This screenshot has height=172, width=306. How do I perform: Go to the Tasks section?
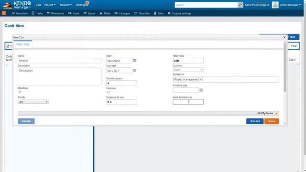pos(37,13)
